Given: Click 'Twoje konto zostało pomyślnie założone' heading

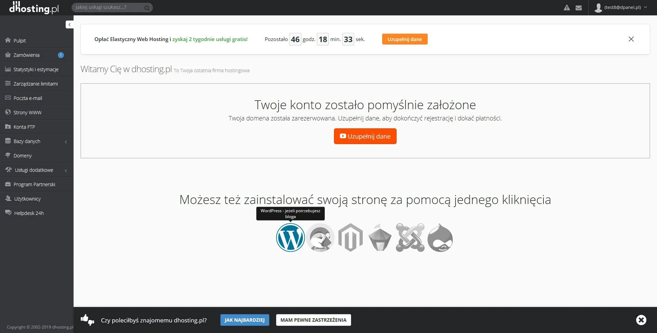Looking at the screenshot, I should 365,105.
